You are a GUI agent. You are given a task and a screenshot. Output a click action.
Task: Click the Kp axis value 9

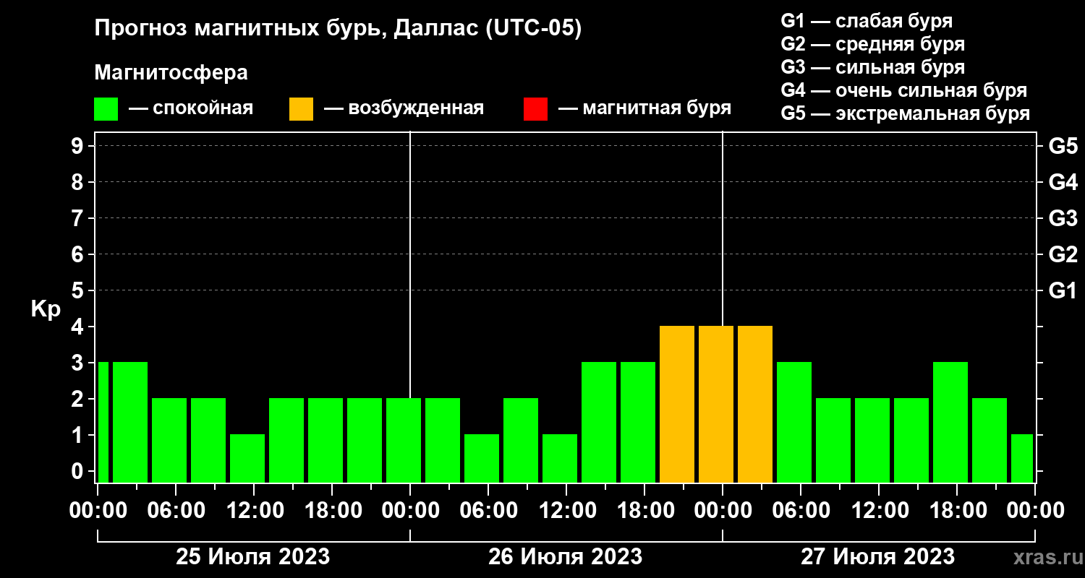[78, 146]
